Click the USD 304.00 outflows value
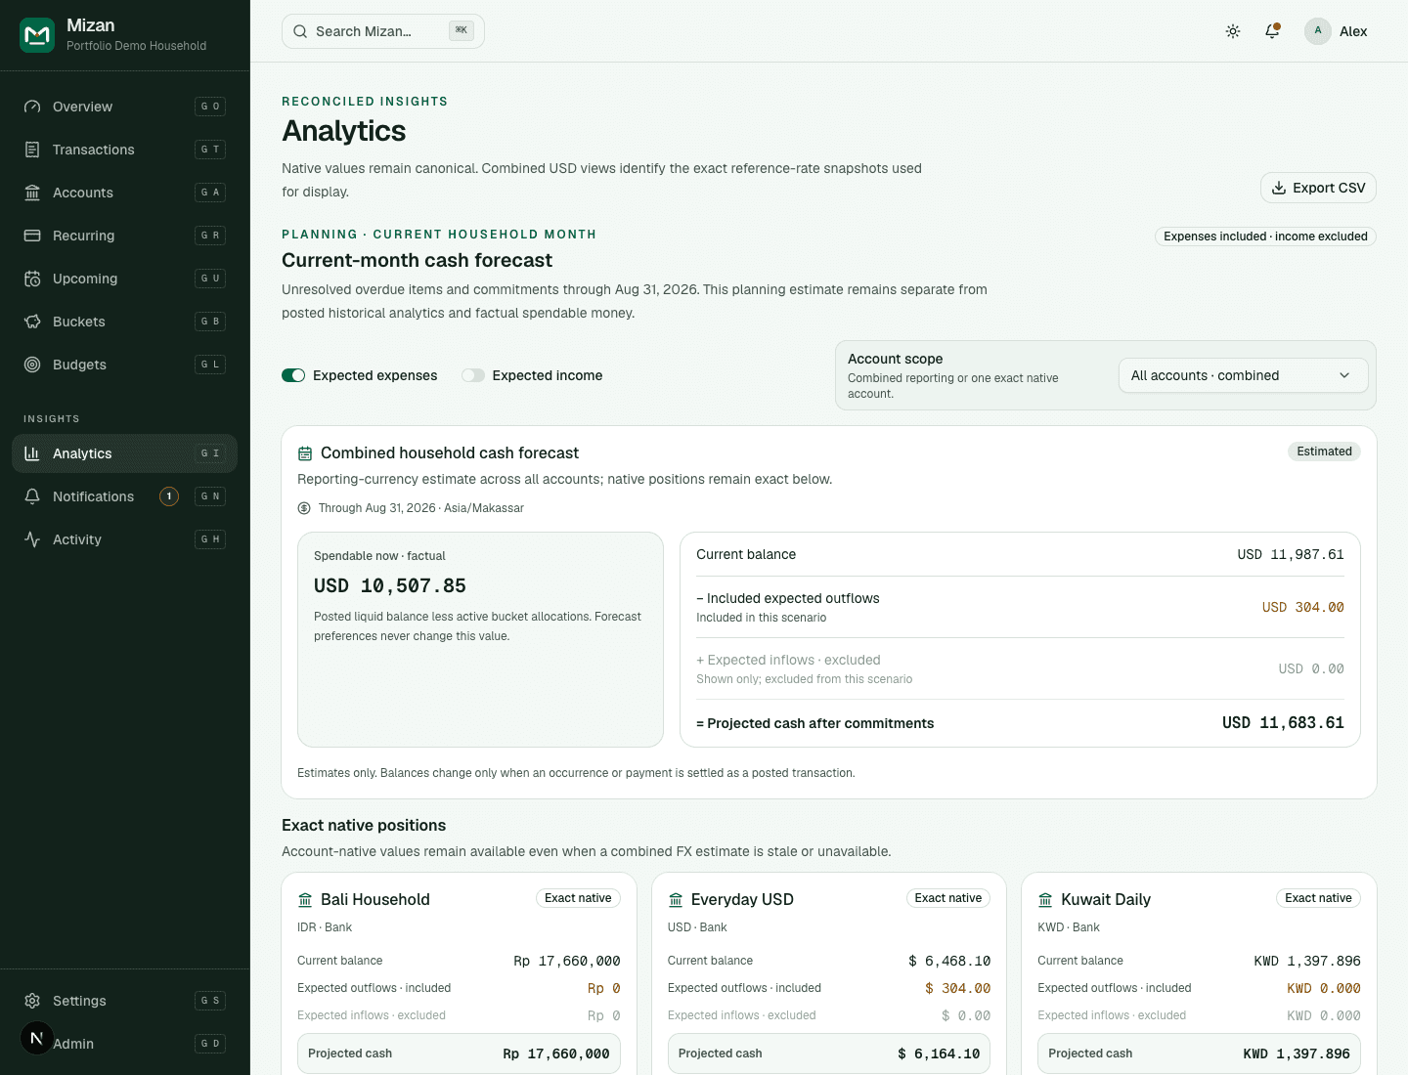 tap(1302, 607)
